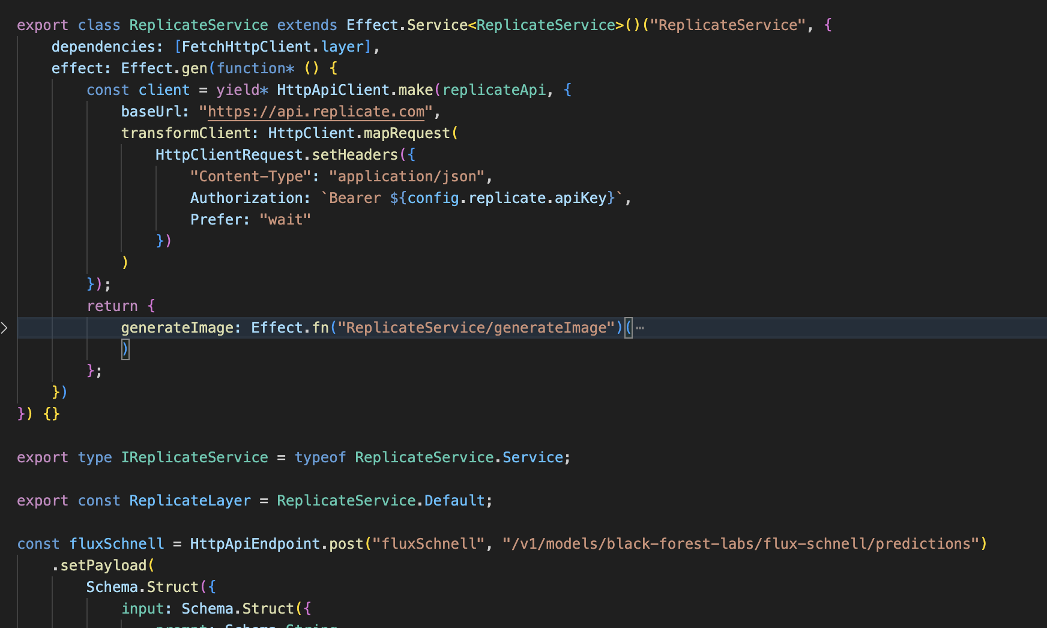Click the "return" keyword
1047x628 pixels.
pyautogui.click(x=112, y=306)
